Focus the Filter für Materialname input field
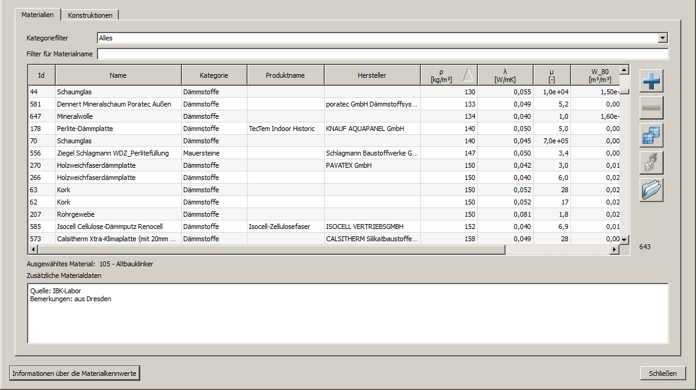 383,54
